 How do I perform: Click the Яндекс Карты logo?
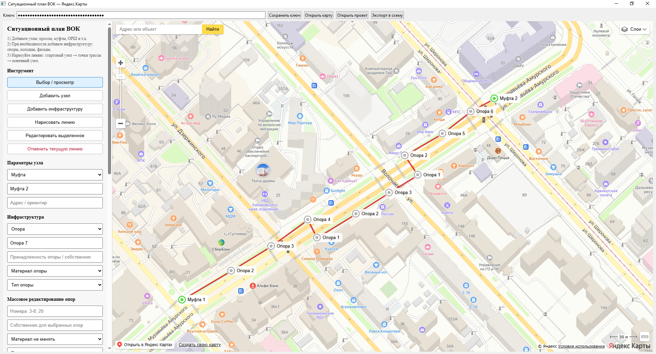pyautogui.click(x=629, y=346)
